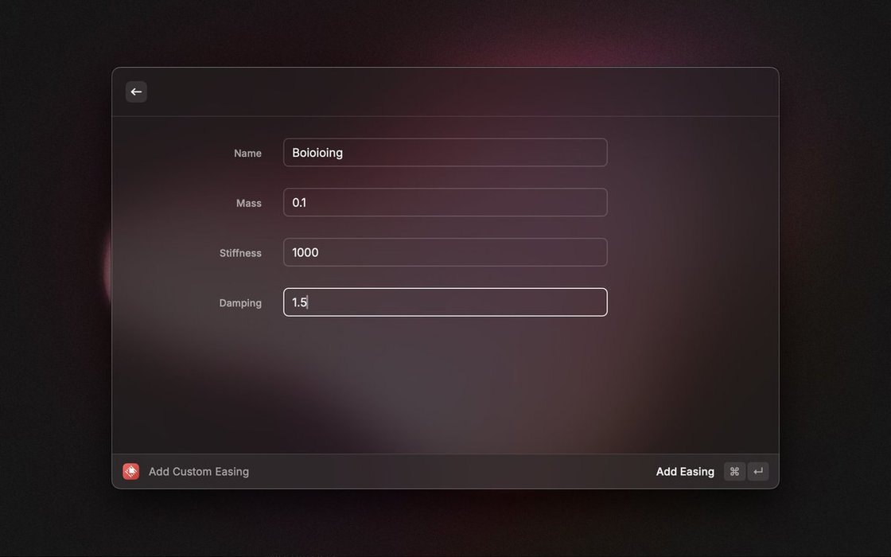This screenshot has height=557, width=891.
Task: Click the Damping field showing 1.5
Action: tap(445, 302)
